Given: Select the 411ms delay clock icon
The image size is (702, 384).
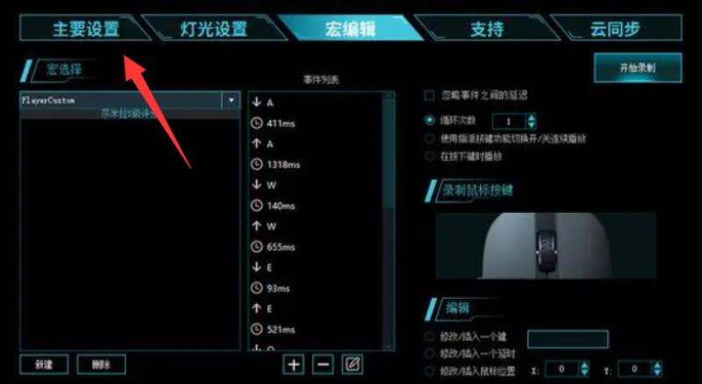Looking at the screenshot, I should (256, 123).
